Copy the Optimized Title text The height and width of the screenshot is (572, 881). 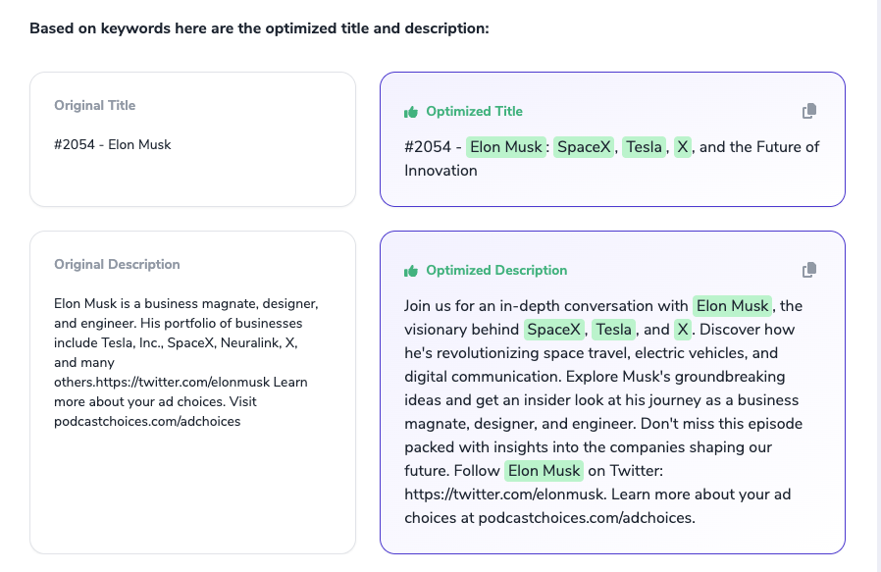click(809, 111)
